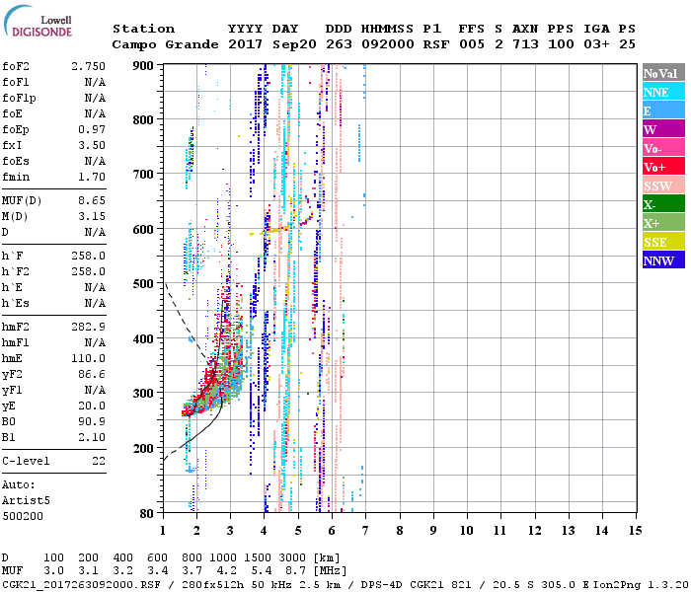Viewport: 691px width, 592px height.
Task: Click the 900 km y-axis label
Action: pos(143,66)
